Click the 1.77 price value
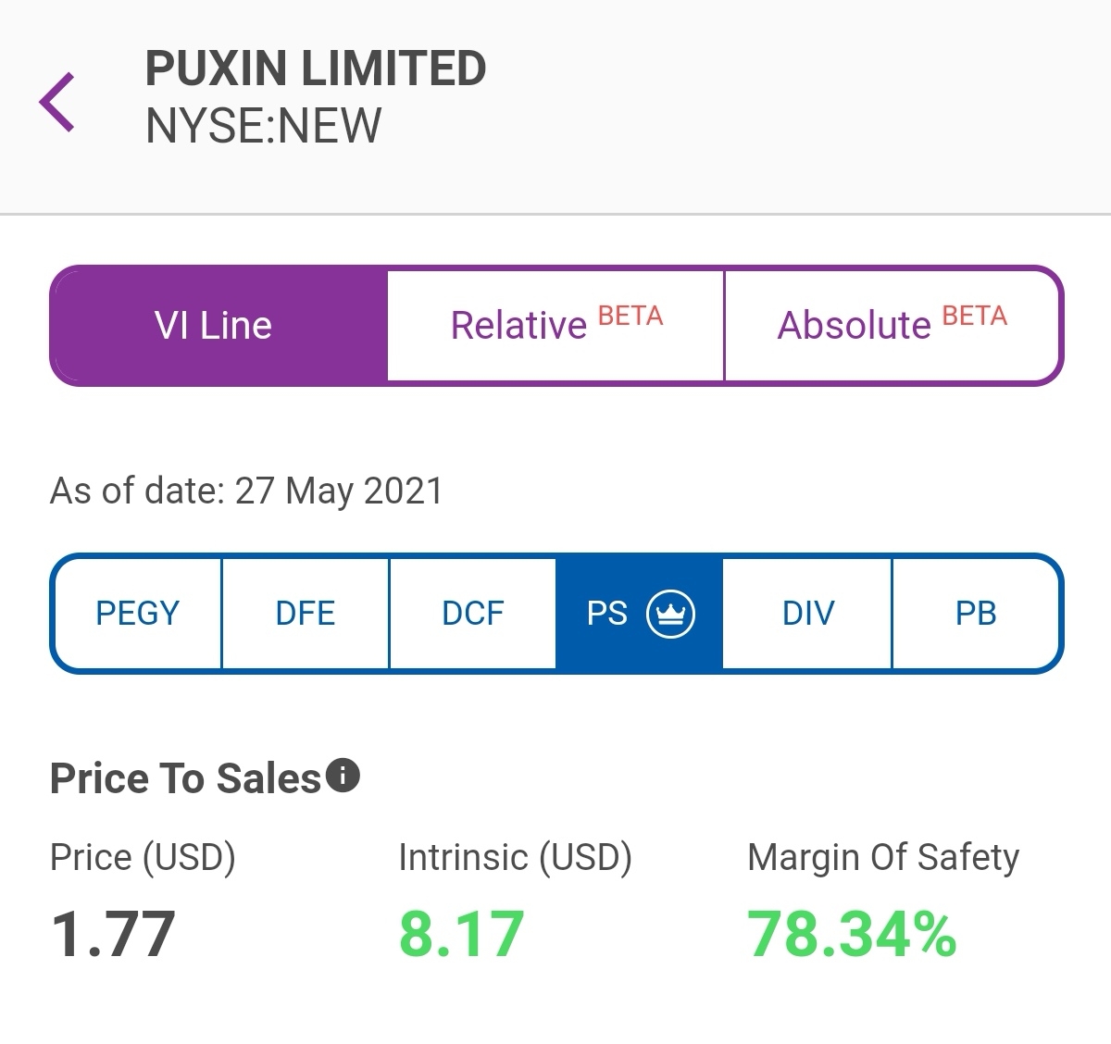This screenshot has height=1044, width=1111. (x=113, y=934)
